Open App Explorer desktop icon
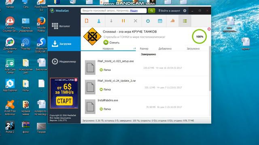Screen dimensions: 259x145 click(10, 85)
